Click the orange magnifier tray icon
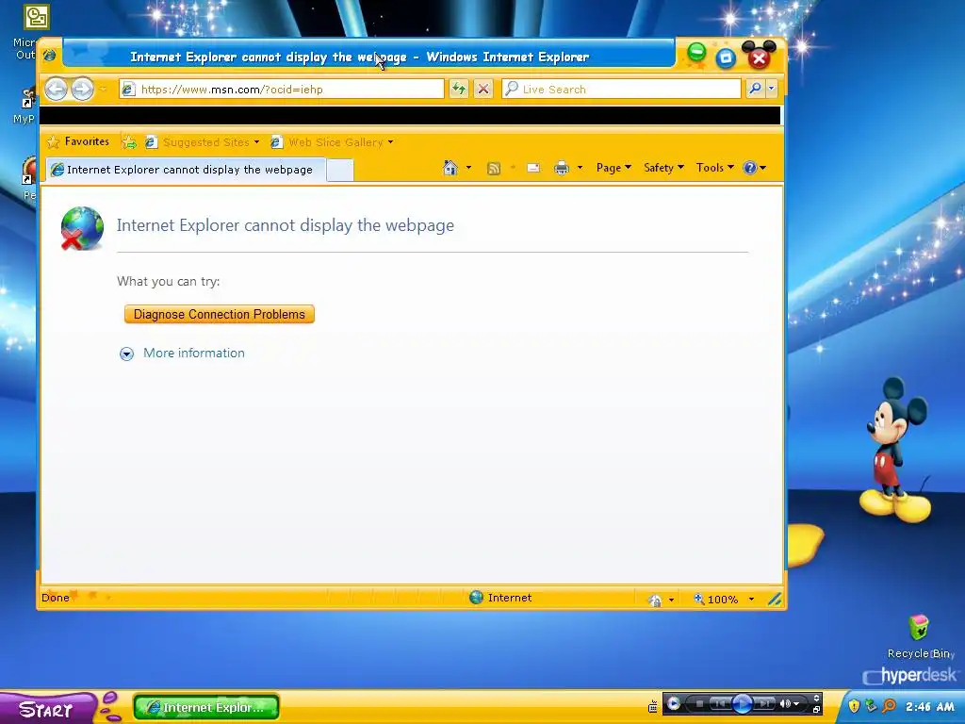Image resolution: width=965 pixels, height=724 pixels. click(889, 706)
